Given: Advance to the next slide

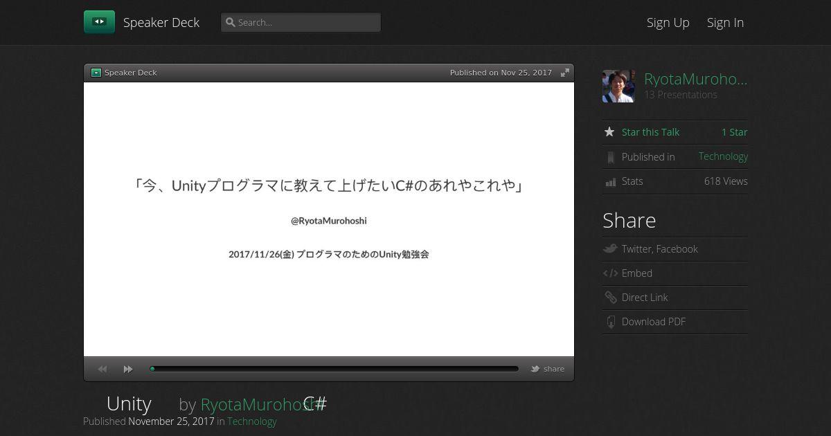Looking at the screenshot, I should [128, 369].
